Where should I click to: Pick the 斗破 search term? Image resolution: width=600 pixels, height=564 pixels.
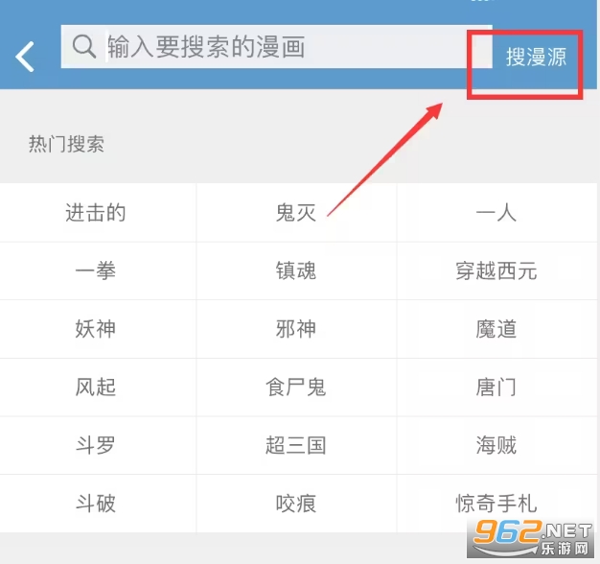click(95, 504)
